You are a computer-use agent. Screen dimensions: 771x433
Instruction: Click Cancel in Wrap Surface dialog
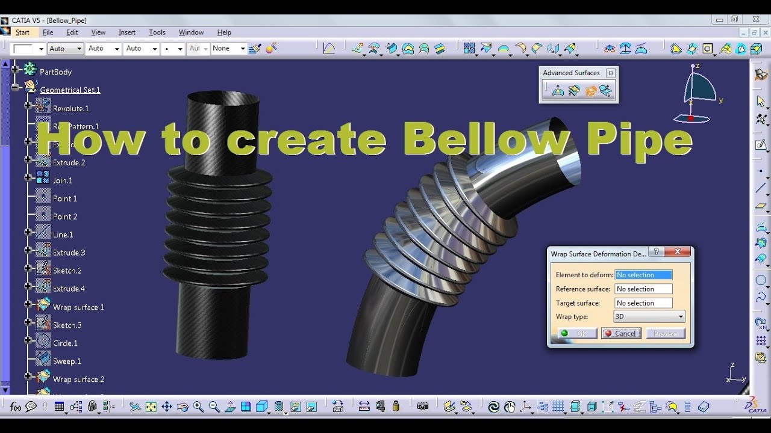click(x=621, y=333)
